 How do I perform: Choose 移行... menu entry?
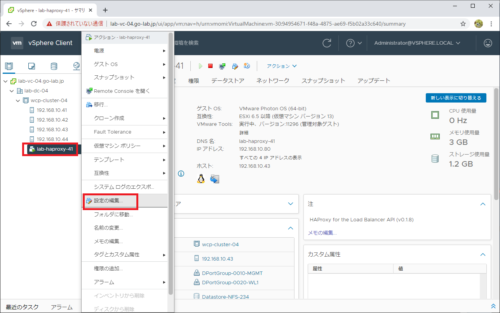[x=125, y=104]
